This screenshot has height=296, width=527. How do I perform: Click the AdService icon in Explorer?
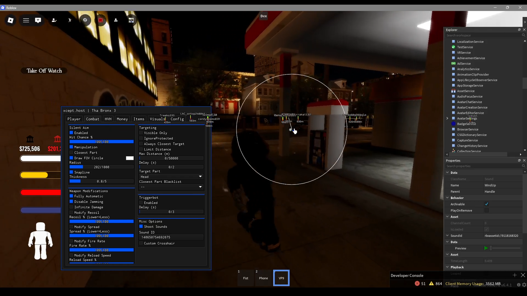453,63
